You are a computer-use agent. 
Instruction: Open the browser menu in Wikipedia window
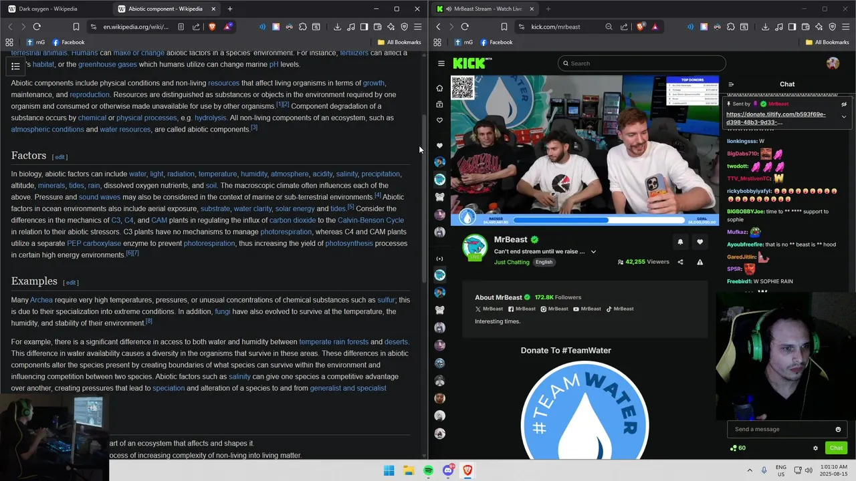point(417,27)
